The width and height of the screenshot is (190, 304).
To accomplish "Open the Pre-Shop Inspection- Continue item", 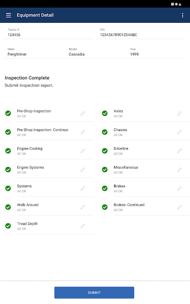I will (49, 132).
